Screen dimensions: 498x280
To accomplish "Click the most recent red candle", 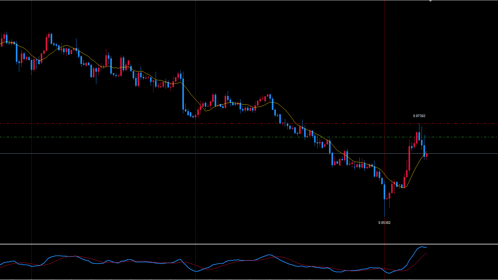I will (x=427, y=155).
